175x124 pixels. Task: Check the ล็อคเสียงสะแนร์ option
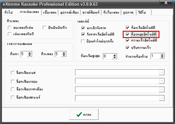coord(13,97)
